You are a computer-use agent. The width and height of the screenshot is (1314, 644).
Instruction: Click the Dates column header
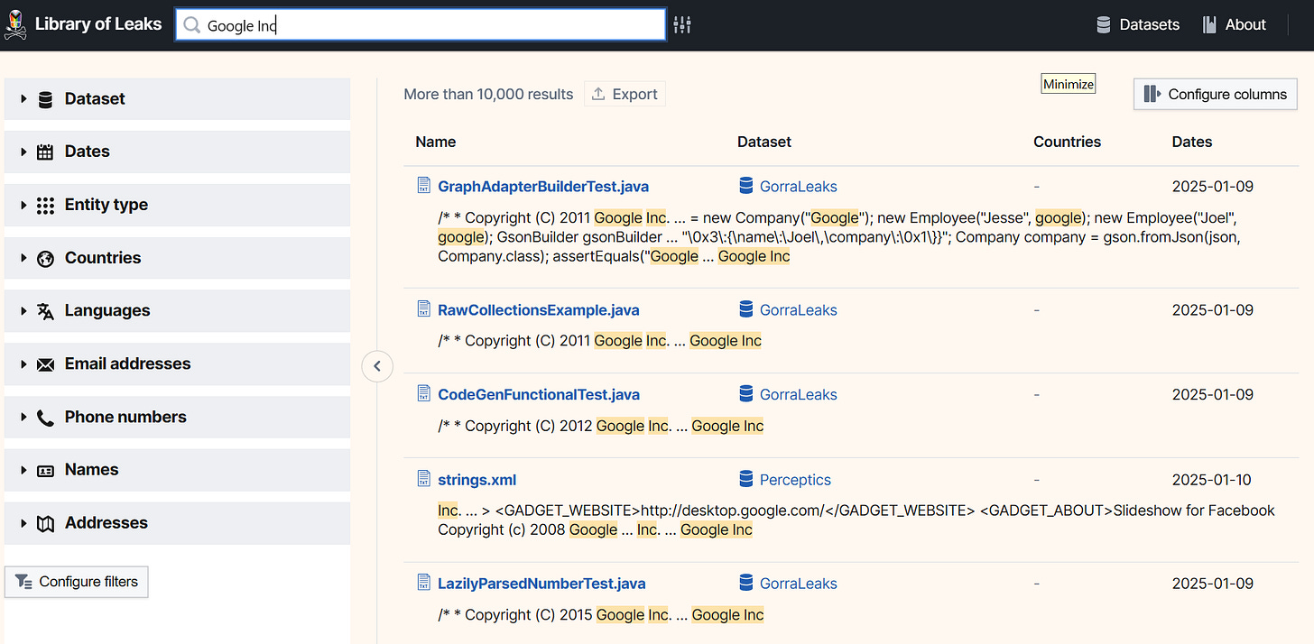tap(1191, 142)
